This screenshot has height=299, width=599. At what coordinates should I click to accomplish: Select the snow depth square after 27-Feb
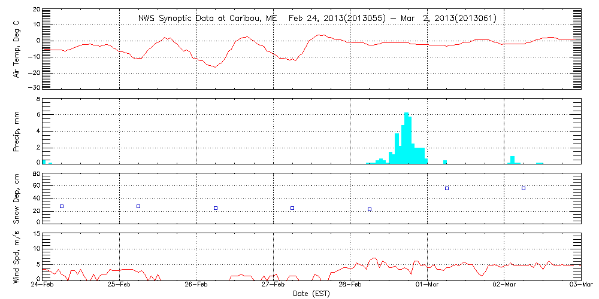pyautogui.click(x=292, y=208)
